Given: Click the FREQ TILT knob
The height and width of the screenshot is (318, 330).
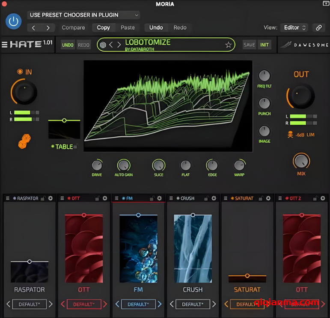Looking at the screenshot, I should coord(265,76).
